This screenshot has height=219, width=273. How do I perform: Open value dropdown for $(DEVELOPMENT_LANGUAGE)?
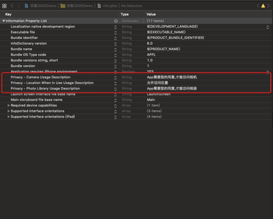tap(267, 27)
